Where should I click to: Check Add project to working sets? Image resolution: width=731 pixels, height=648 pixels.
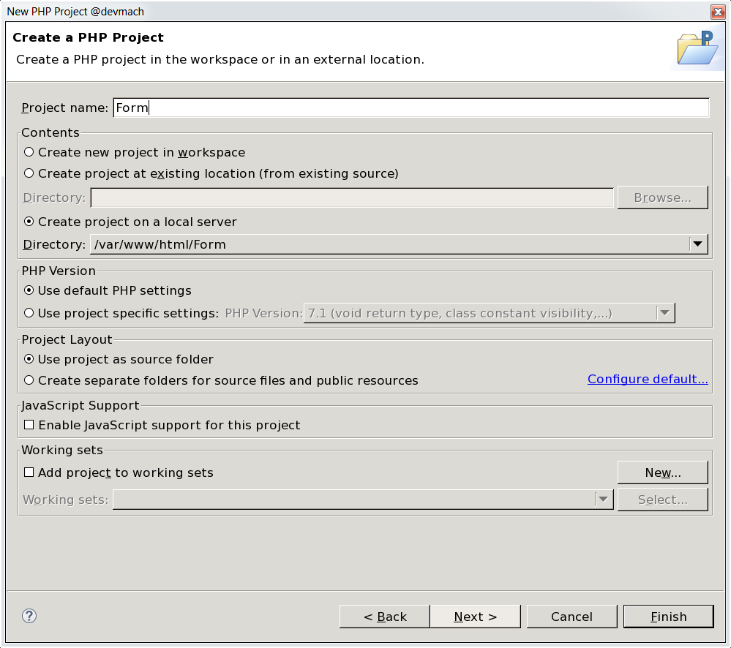(29, 472)
